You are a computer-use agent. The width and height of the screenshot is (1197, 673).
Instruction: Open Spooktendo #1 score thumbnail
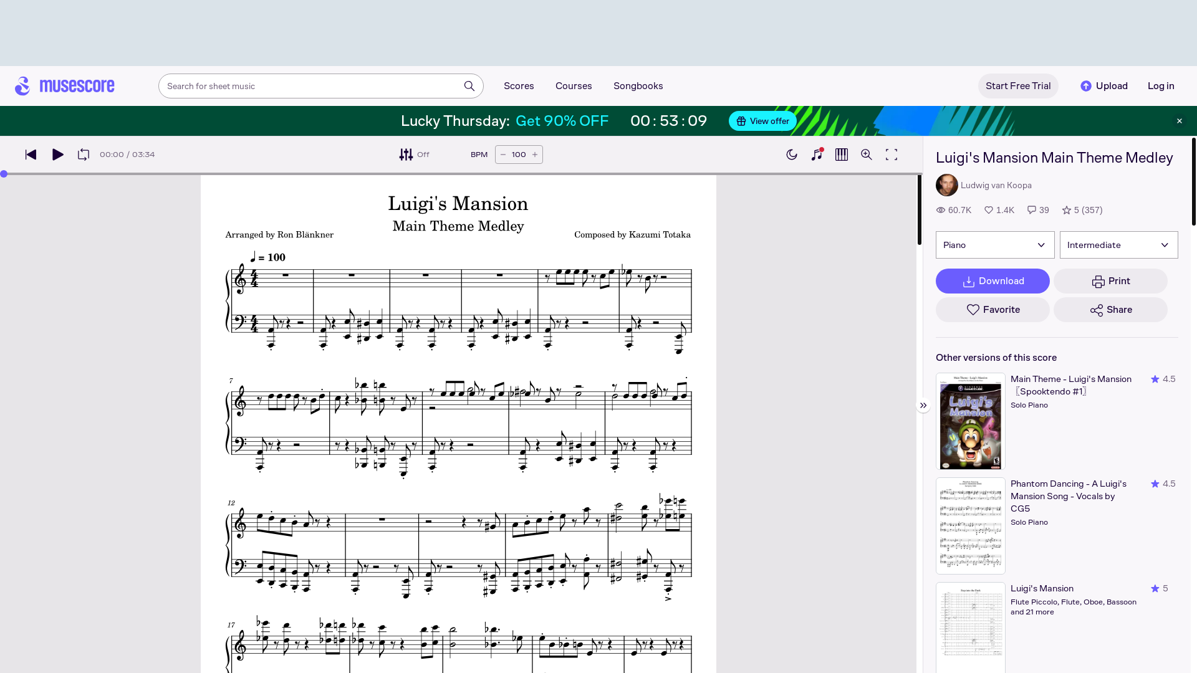coord(970,421)
